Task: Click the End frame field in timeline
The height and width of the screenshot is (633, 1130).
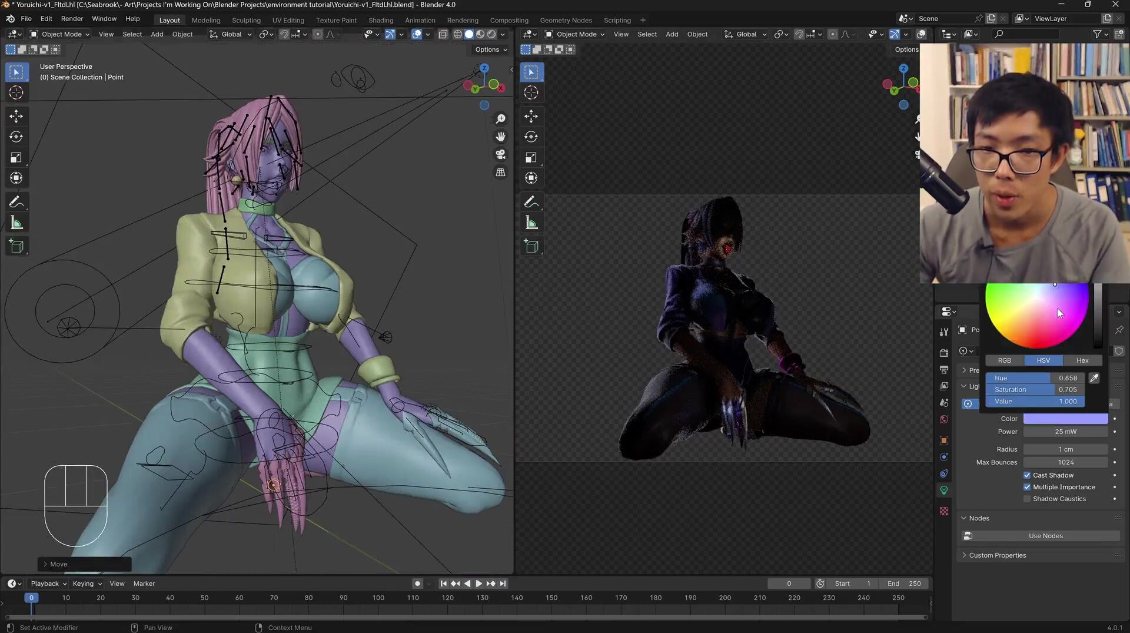Action: [904, 584]
